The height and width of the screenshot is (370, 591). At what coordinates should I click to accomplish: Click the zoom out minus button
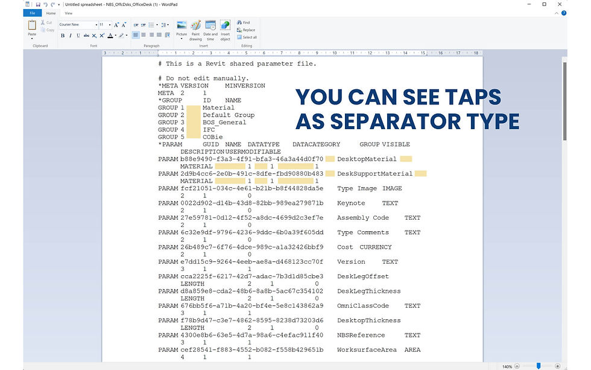[517, 366]
